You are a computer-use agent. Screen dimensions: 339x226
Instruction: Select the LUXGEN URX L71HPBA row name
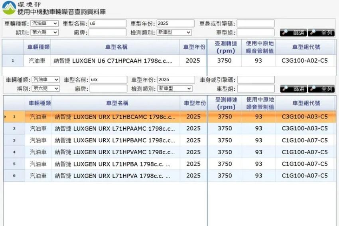(112, 164)
